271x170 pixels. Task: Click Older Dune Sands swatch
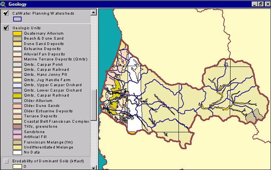[x=17, y=106]
